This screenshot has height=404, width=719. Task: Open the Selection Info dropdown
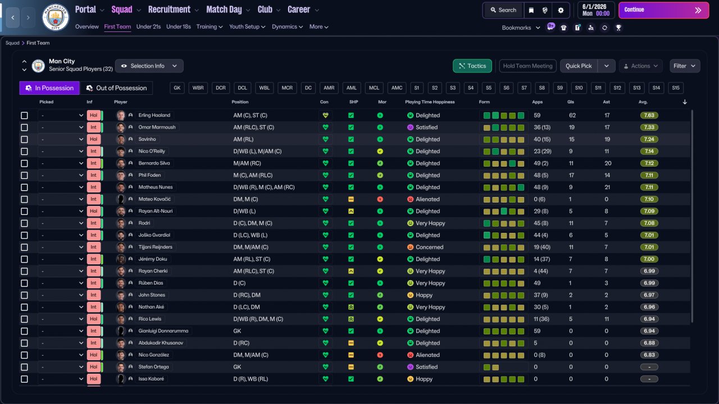(x=149, y=66)
